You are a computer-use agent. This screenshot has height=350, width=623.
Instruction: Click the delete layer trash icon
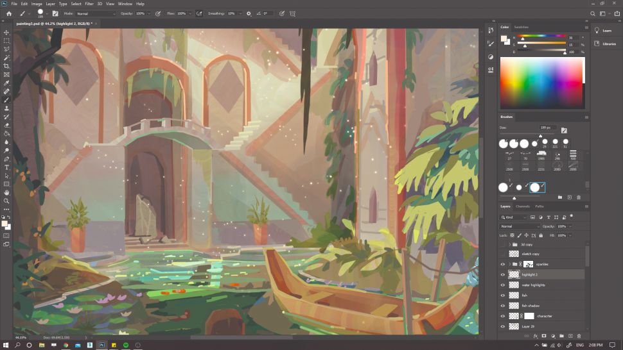pos(579,335)
